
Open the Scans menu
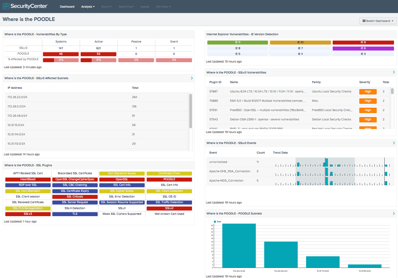click(106, 7)
